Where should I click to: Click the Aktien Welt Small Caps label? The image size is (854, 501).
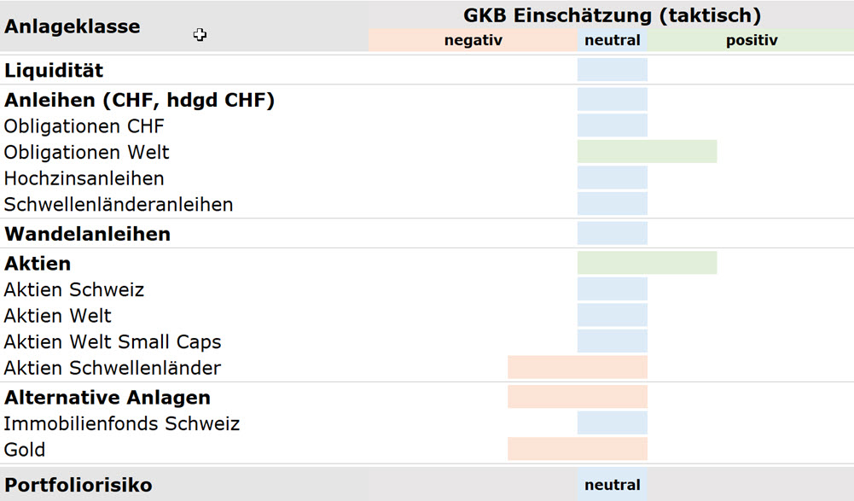[113, 342]
